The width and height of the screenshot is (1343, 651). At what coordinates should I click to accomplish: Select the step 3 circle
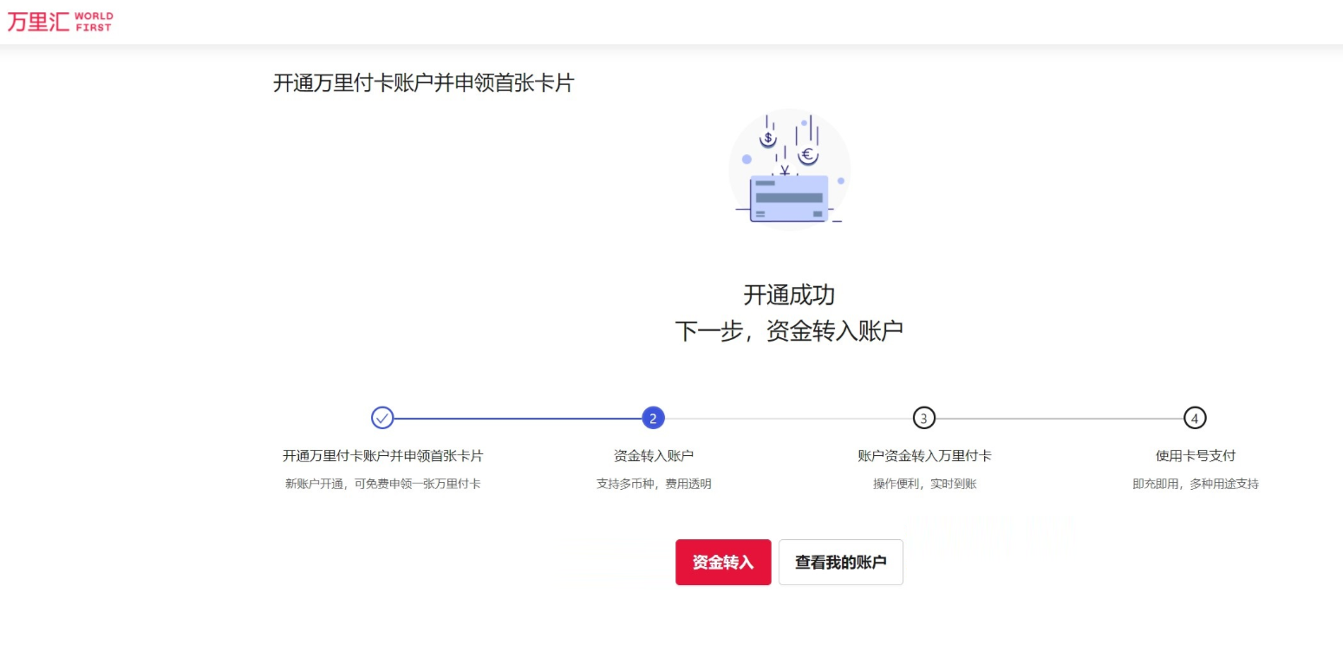click(924, 418)
